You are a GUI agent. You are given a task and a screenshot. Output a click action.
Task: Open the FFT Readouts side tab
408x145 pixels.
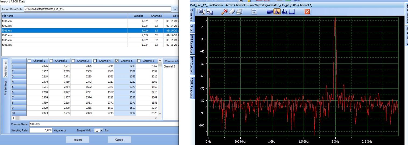192,44
